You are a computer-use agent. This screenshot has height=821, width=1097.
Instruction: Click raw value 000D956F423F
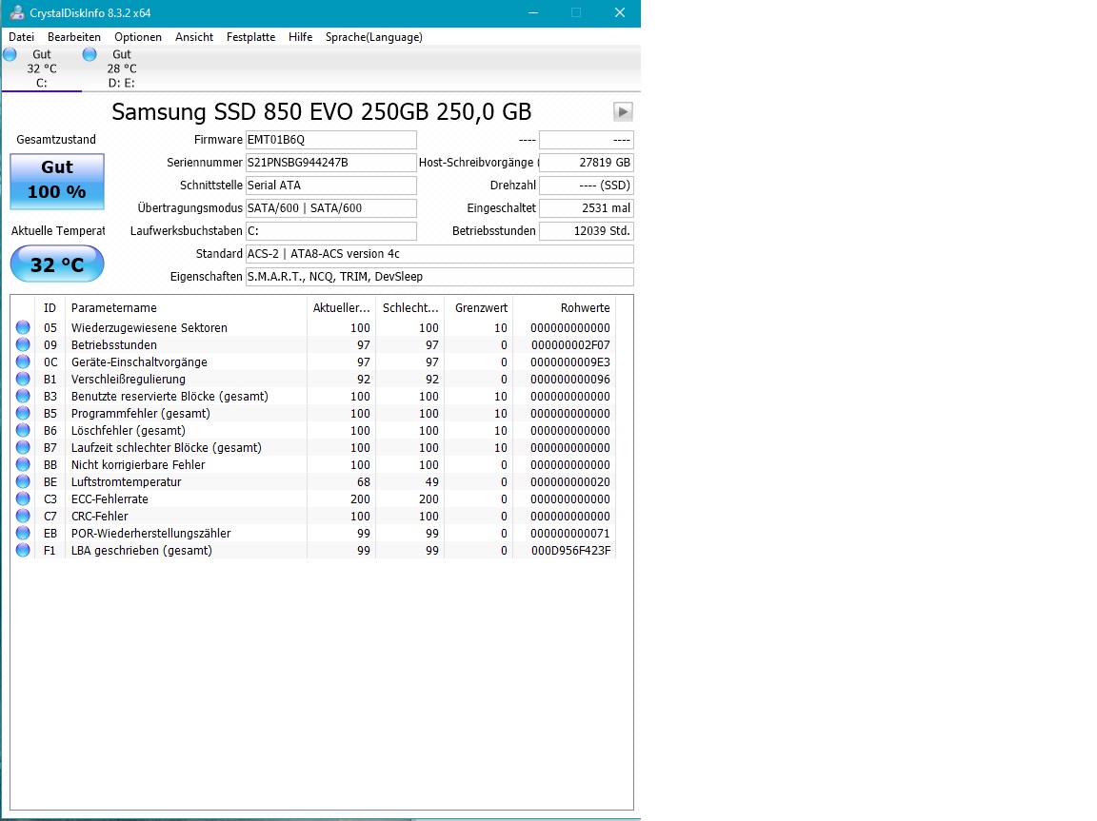pyautogui.click(x=570, y=551)
